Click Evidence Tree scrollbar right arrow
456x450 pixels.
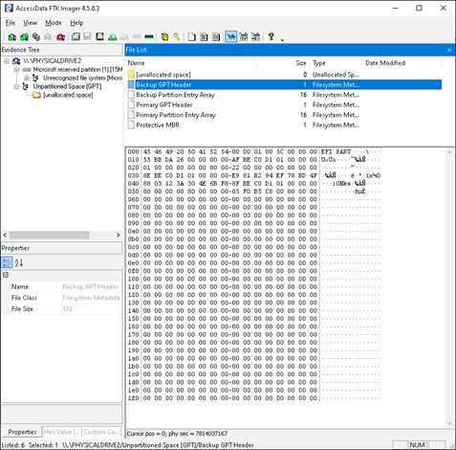(119, 236)
